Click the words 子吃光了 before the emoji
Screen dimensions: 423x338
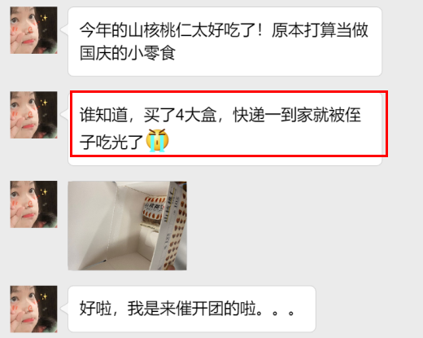click(x=111, y=142)
